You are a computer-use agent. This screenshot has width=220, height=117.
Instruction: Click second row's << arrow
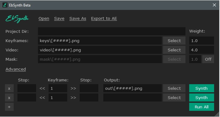tap(42, 97)
